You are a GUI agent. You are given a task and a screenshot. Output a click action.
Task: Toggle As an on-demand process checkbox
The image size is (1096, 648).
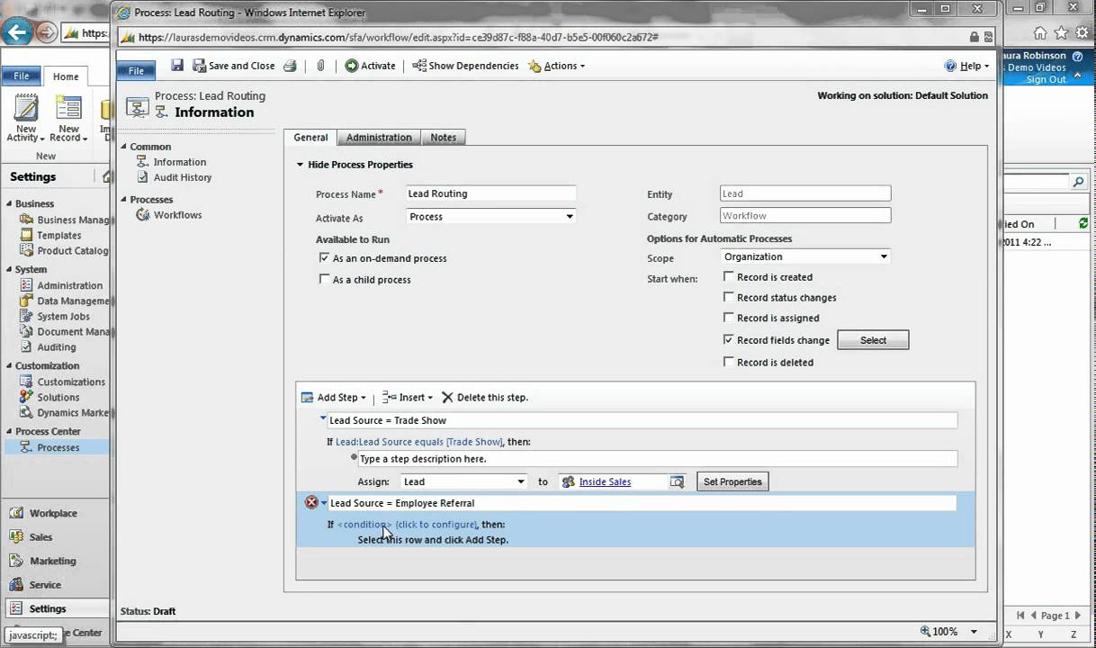325,257
